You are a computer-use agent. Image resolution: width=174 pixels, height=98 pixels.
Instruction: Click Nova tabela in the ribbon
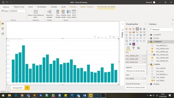74,14
